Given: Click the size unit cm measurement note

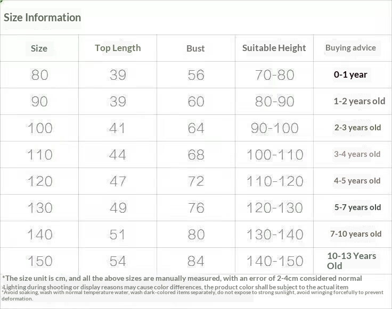Looking at the screenshot, I should click(182, 278).
